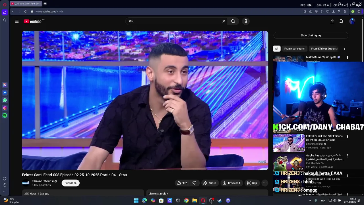Open the Opera sidebar Home button

pyautogui.click(x=5, y=12)
